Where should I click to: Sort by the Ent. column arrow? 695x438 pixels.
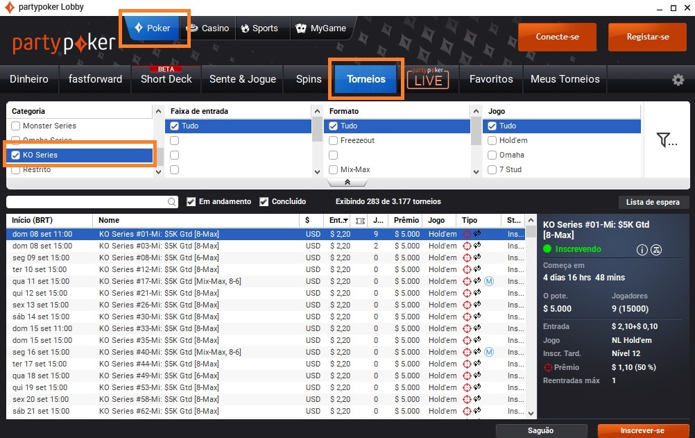[345, 221]
